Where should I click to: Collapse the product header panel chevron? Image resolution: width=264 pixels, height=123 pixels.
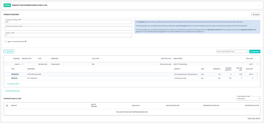tap(259, 5)
